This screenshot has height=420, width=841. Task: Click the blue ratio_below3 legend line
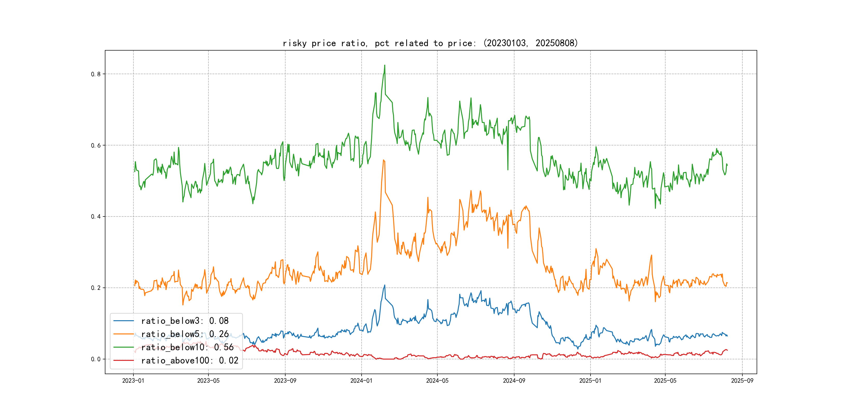pyautogui.click(x=123, y=321)
